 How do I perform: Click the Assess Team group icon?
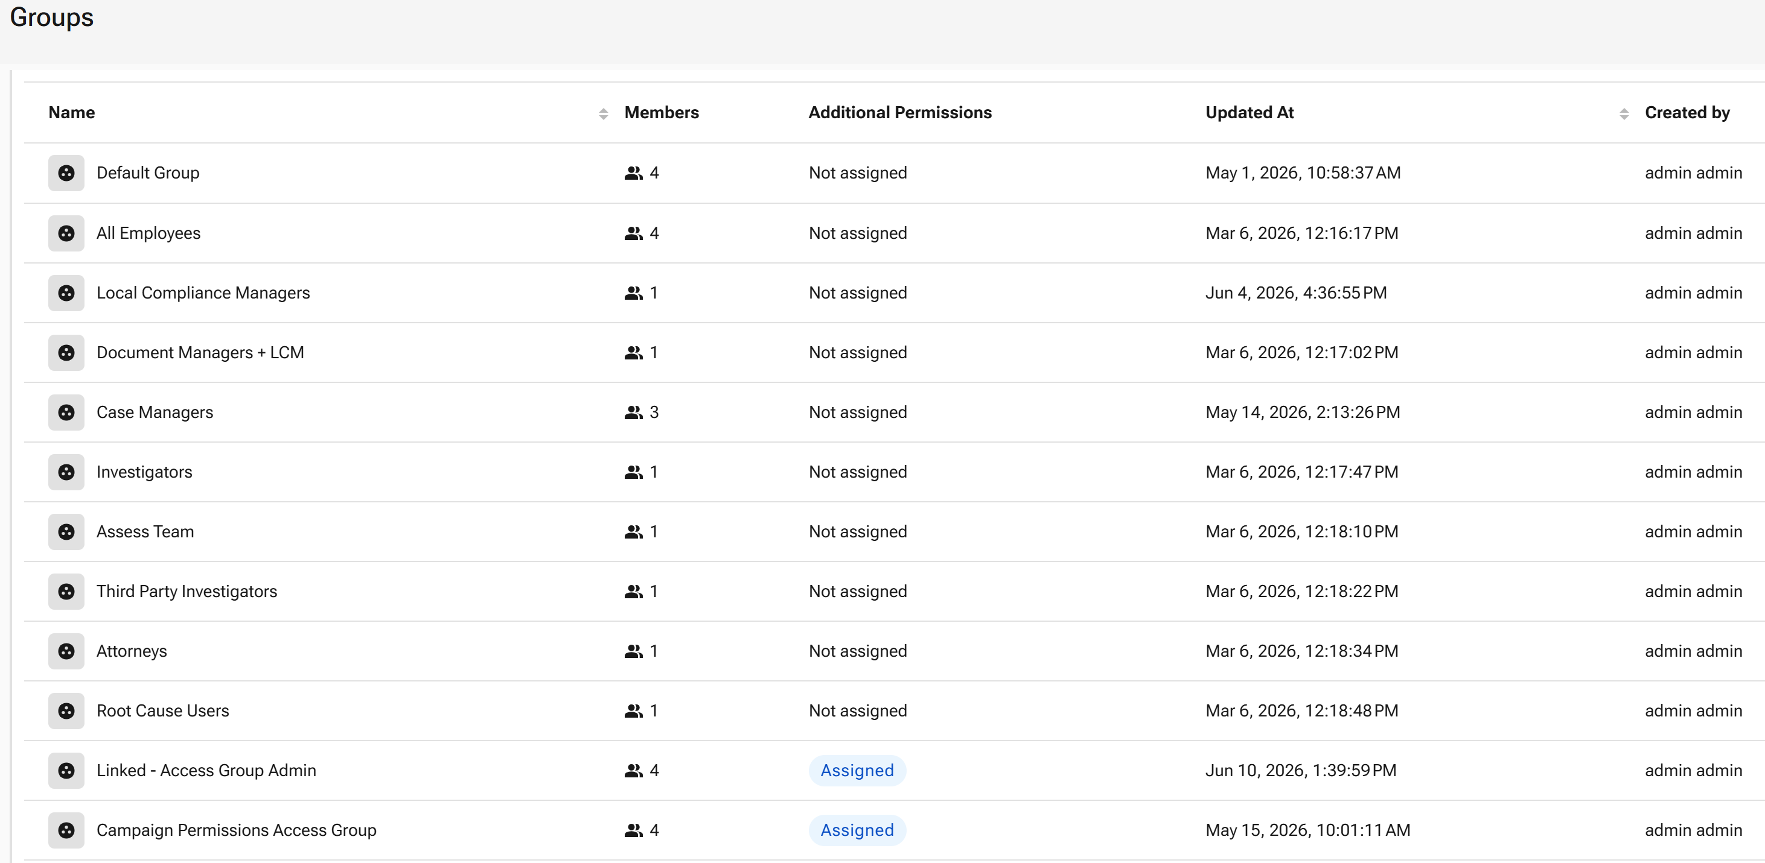click(66, 532)
